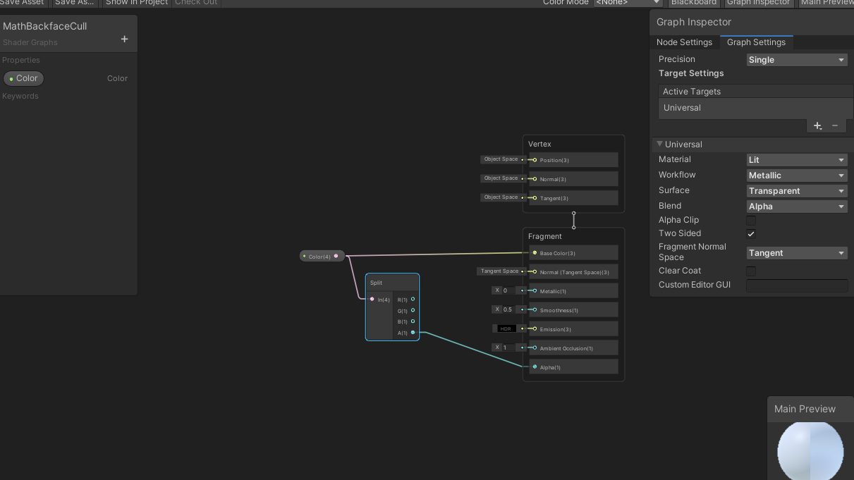This screenshot has width=854, height=480.
Task: Click the Color(4) property node output port
Action: tap(336, 257)
